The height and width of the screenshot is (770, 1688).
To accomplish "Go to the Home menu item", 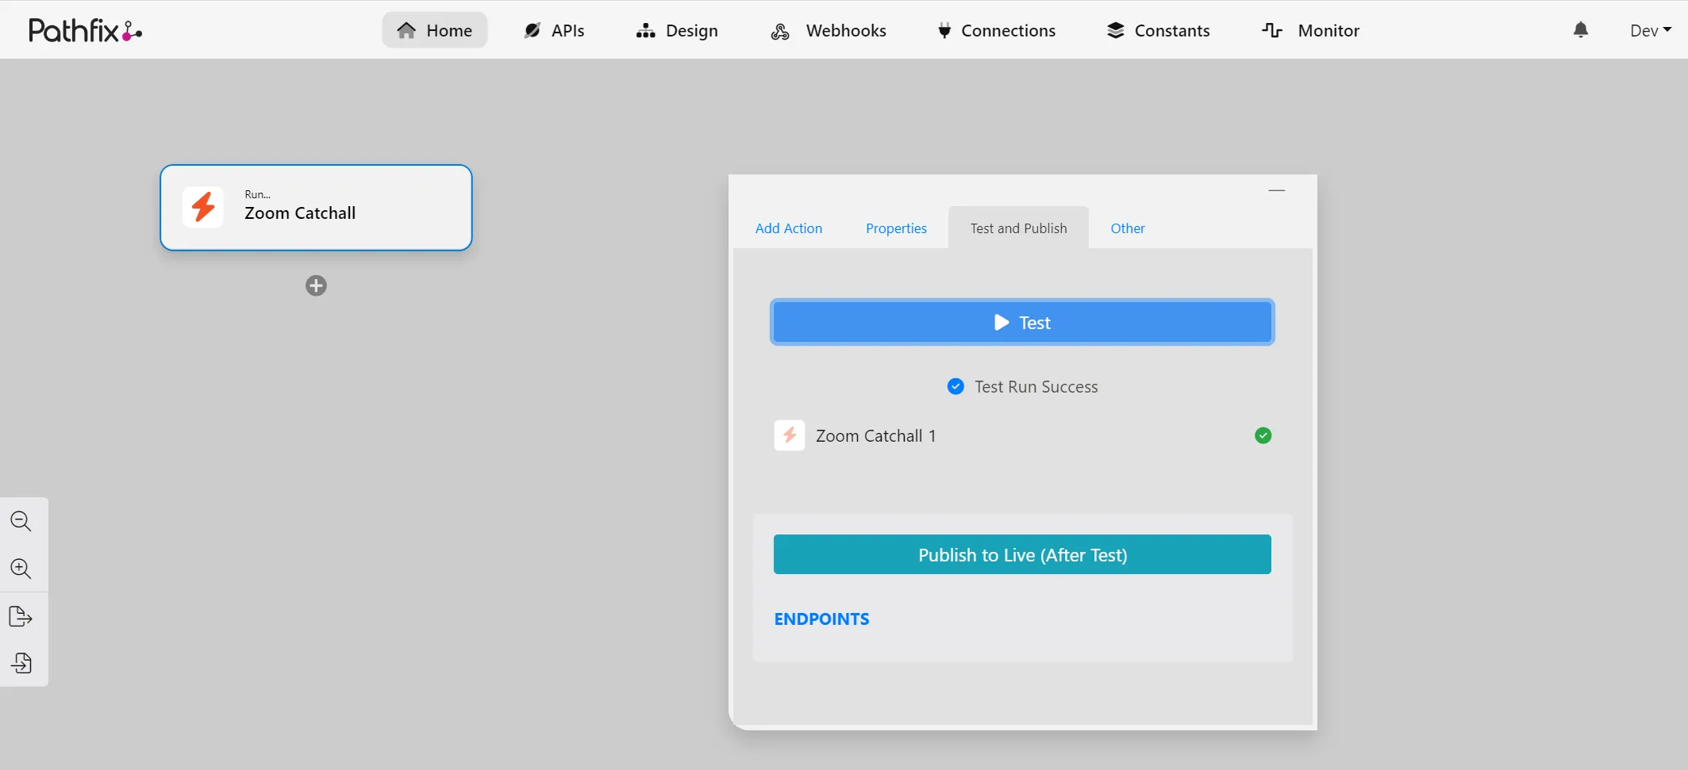I will click(x=434, y=30).
